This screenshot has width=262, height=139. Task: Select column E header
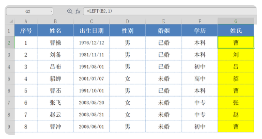[x=164, y=21]
